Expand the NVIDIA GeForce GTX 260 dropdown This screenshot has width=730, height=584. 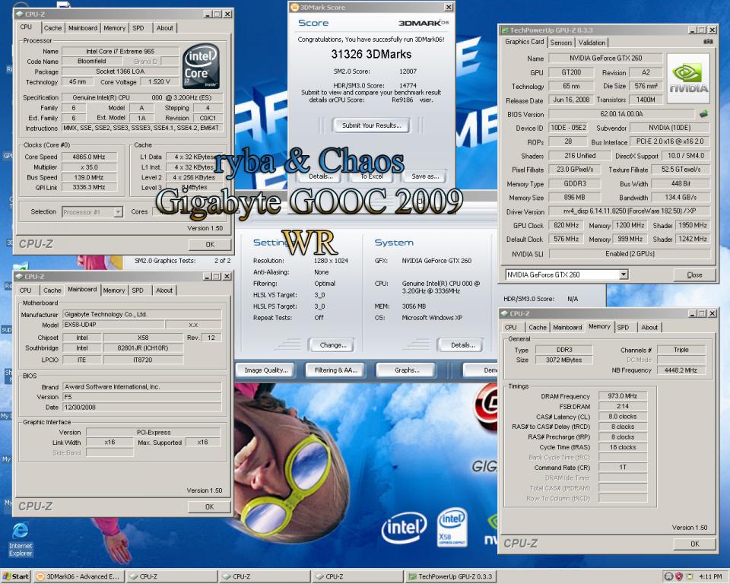tap(624, 275)
